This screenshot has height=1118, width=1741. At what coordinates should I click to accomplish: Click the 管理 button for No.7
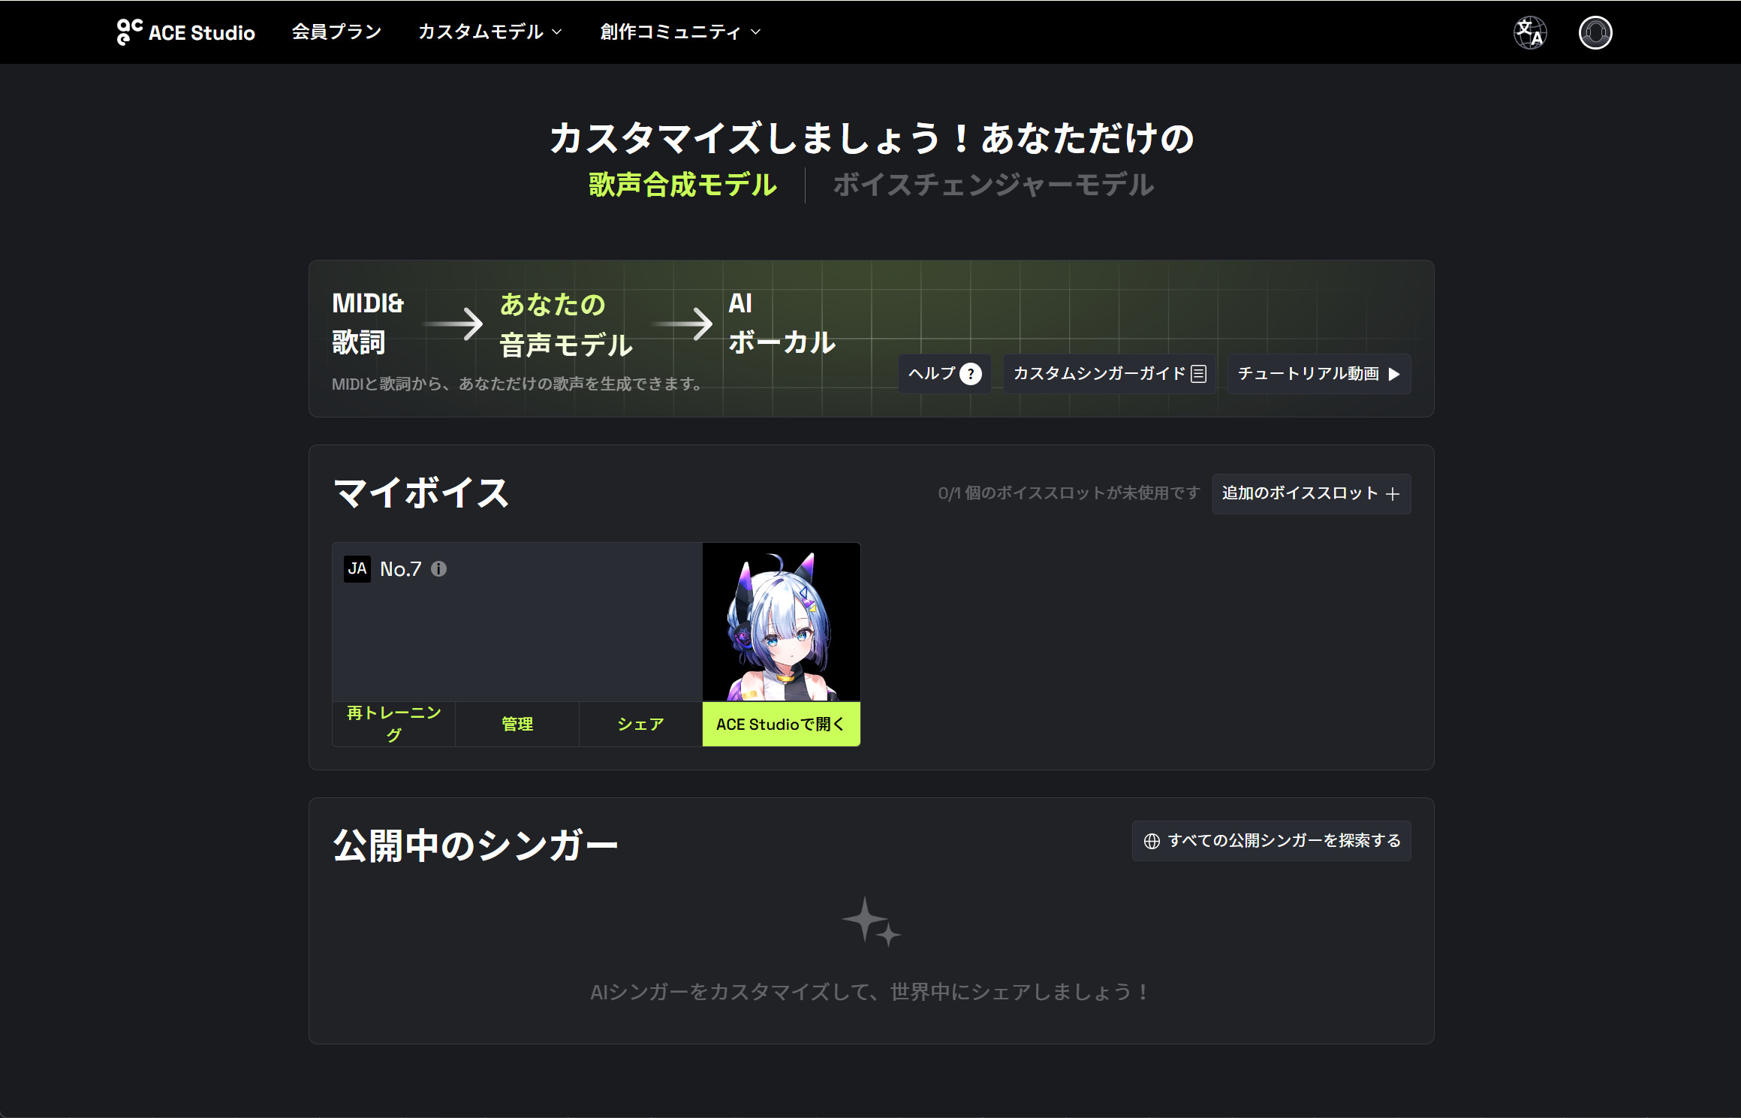[x=517, y=724]
